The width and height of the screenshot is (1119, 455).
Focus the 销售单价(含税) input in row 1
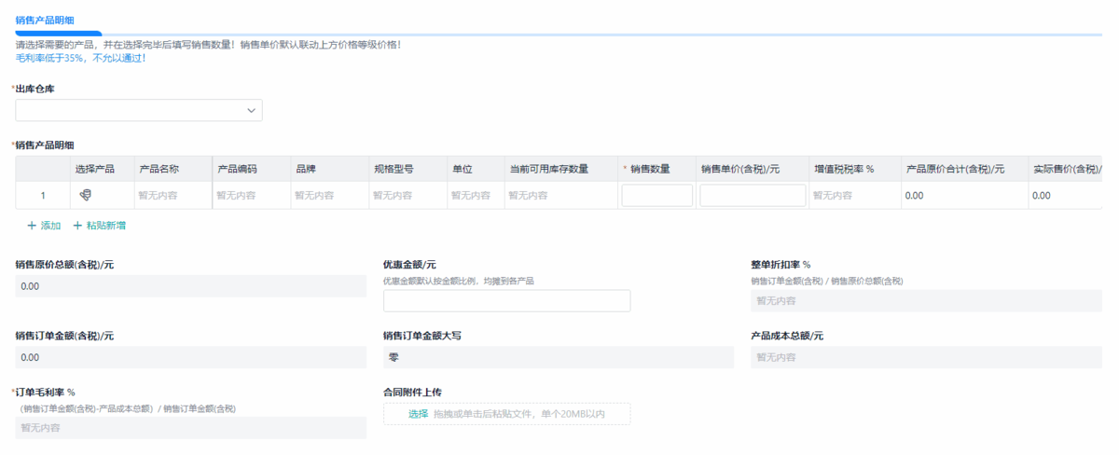pos(753,196)
